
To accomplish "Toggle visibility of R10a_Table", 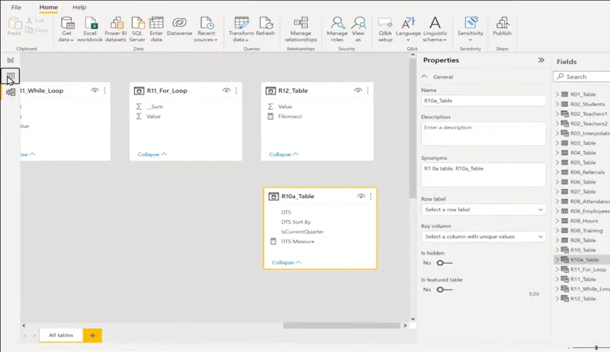I will [361, 197].
